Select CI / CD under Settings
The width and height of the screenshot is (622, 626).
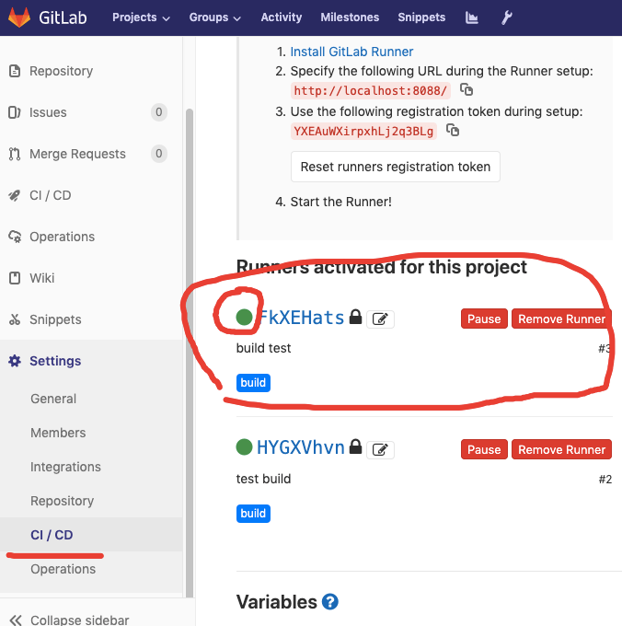click(52, 535)
